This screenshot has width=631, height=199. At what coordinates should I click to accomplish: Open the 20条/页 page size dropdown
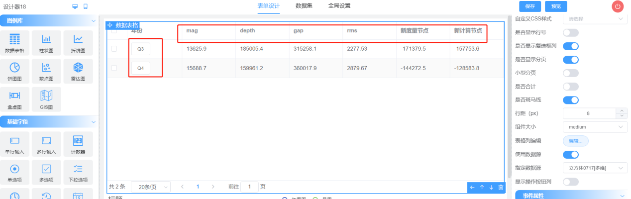[x=151, y=187]
